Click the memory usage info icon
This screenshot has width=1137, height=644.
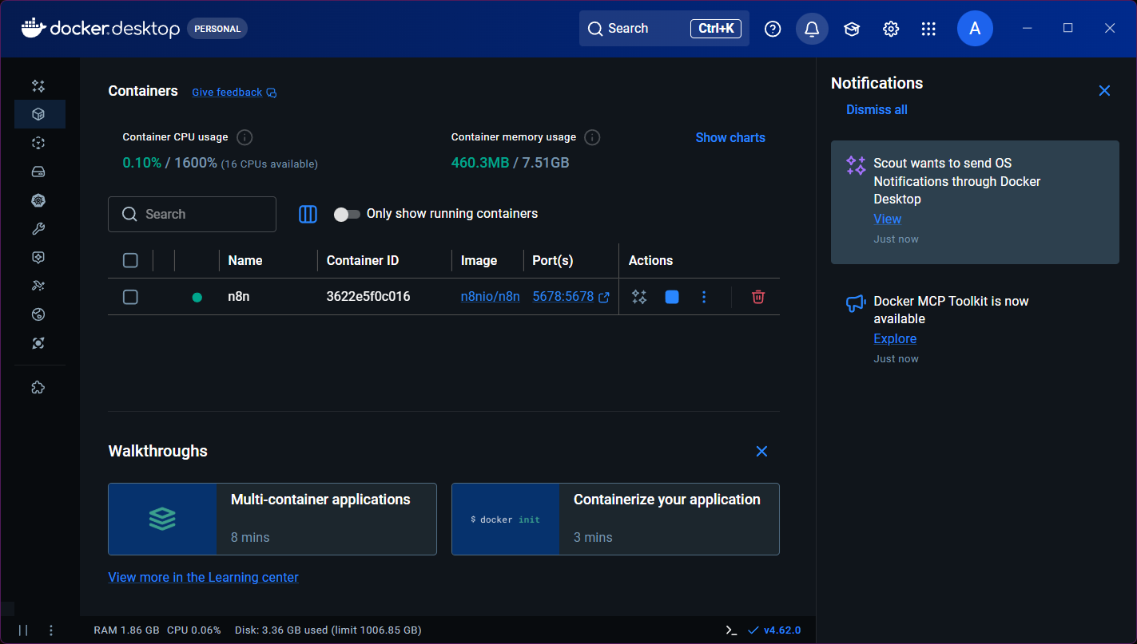coord(592,137)
